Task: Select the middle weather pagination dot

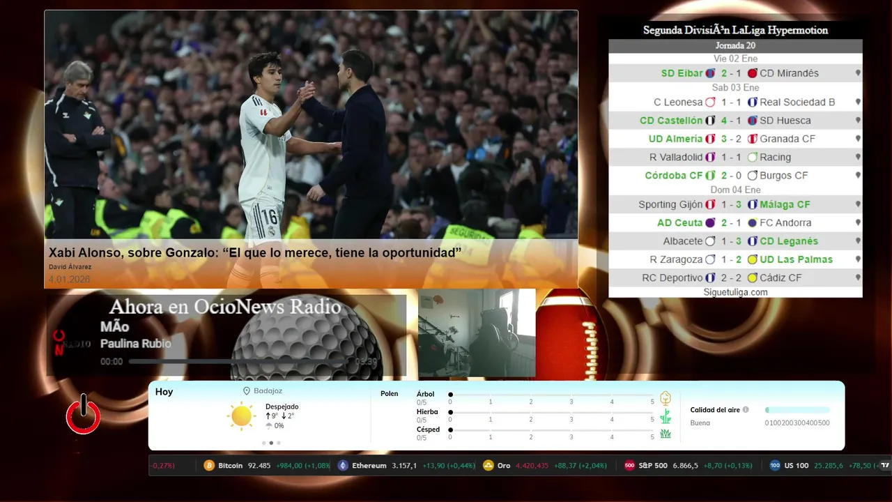Action: 271,443
